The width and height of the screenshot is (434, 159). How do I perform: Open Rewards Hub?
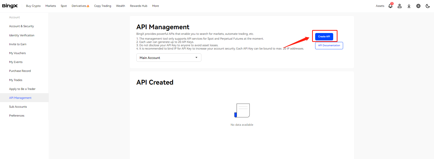[x=139, y=6]
